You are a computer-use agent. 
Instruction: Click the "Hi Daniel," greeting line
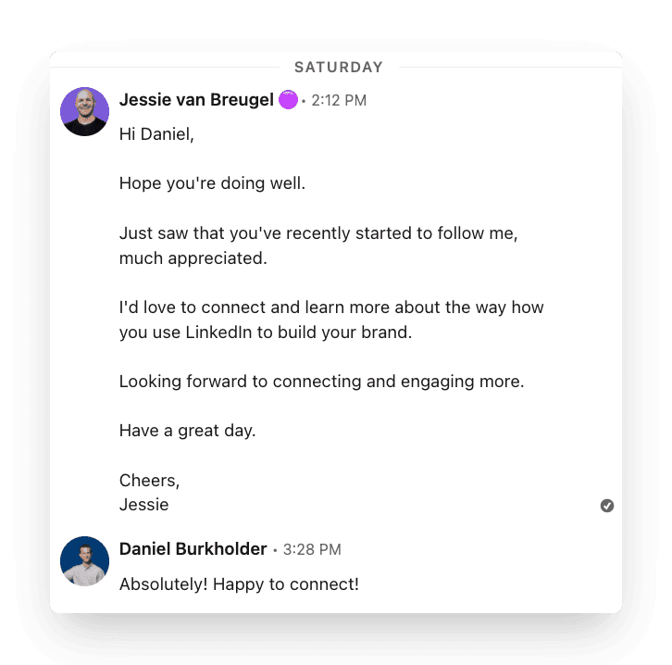[157, 134]
